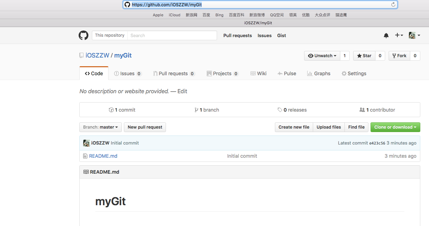Open the Branch: master dropdown
Image resolution: width=429 pixels, height=226 pixels.
click(x=101, y=127)
